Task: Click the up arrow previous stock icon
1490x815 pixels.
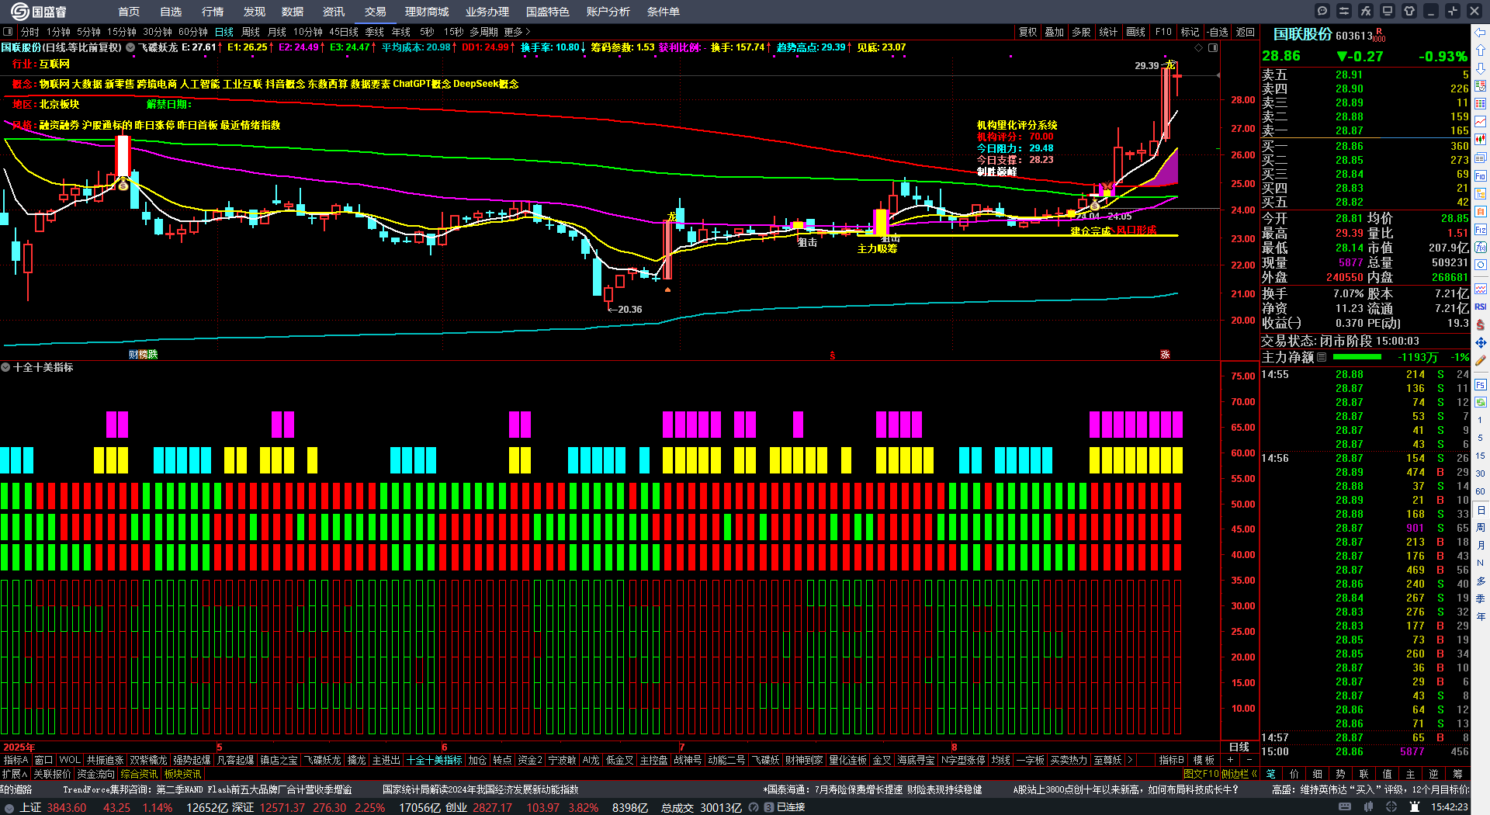Action: pyautogui.click(x=1481, y=50)
